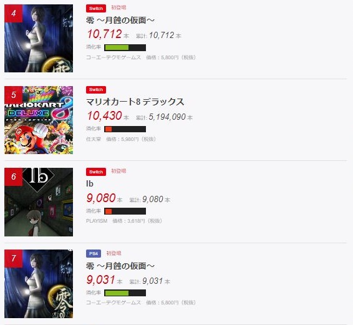The width and height of the screenshot is (353, 325).
Task: Click the PLAYISM publisher text
Action: pos(97,221)
